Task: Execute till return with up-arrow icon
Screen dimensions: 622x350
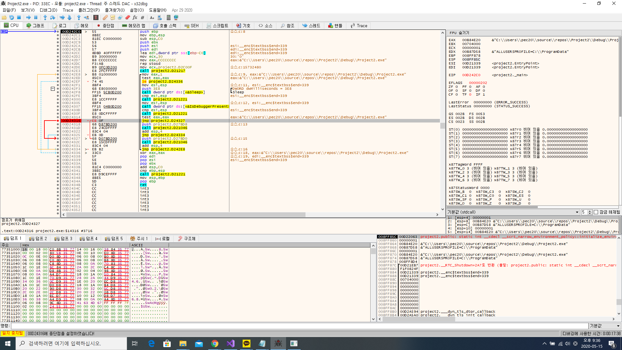Action: [x=79, y=17]
